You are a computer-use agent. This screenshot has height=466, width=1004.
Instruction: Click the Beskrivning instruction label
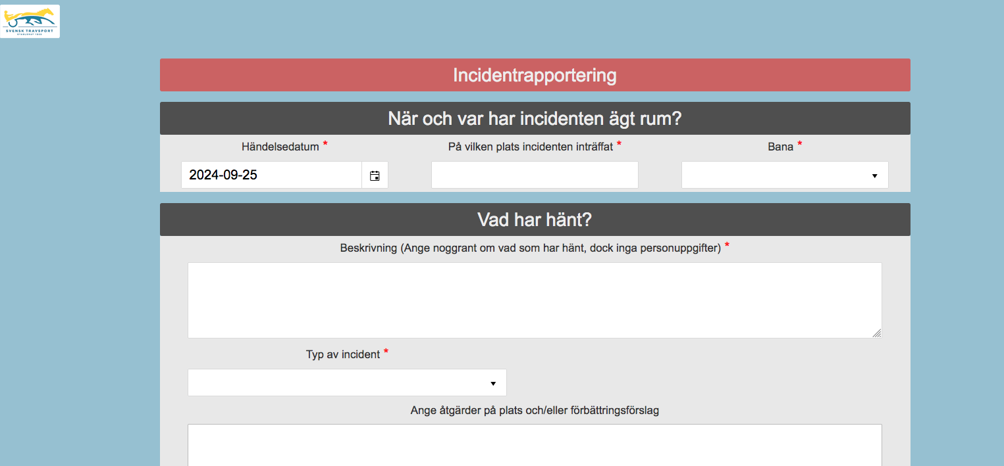tap(530, 248)
